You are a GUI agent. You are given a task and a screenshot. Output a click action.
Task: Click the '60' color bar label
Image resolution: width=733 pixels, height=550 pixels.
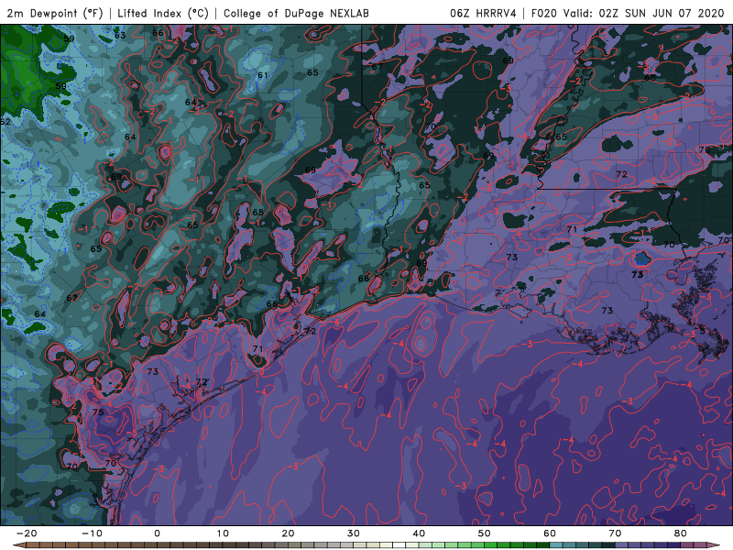(x=550, y=533)
